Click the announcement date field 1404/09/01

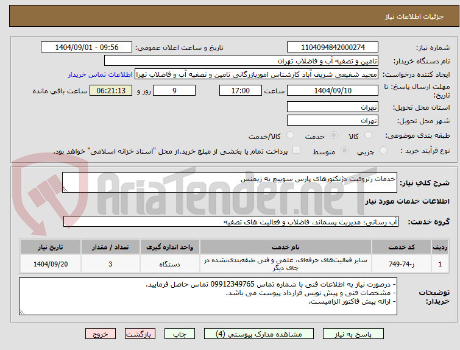87,48
